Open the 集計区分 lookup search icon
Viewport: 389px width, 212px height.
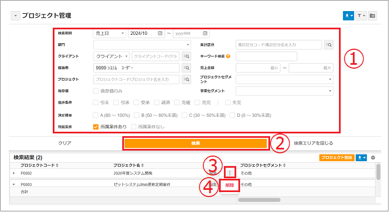[x=329, y=45]
